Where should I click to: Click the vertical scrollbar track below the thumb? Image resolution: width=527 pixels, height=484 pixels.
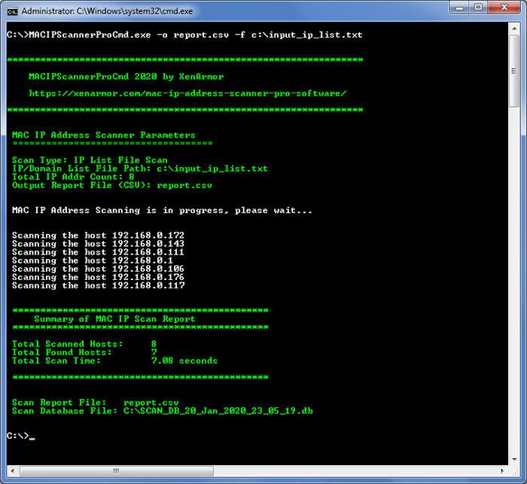click(514, 301)
